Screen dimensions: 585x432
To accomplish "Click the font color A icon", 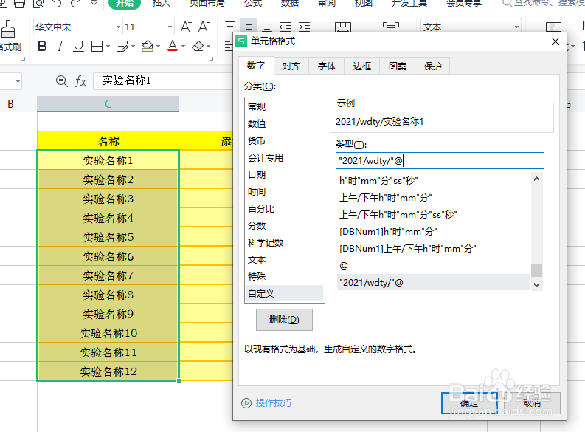I will pyautogui.click(x=173, y=47).
